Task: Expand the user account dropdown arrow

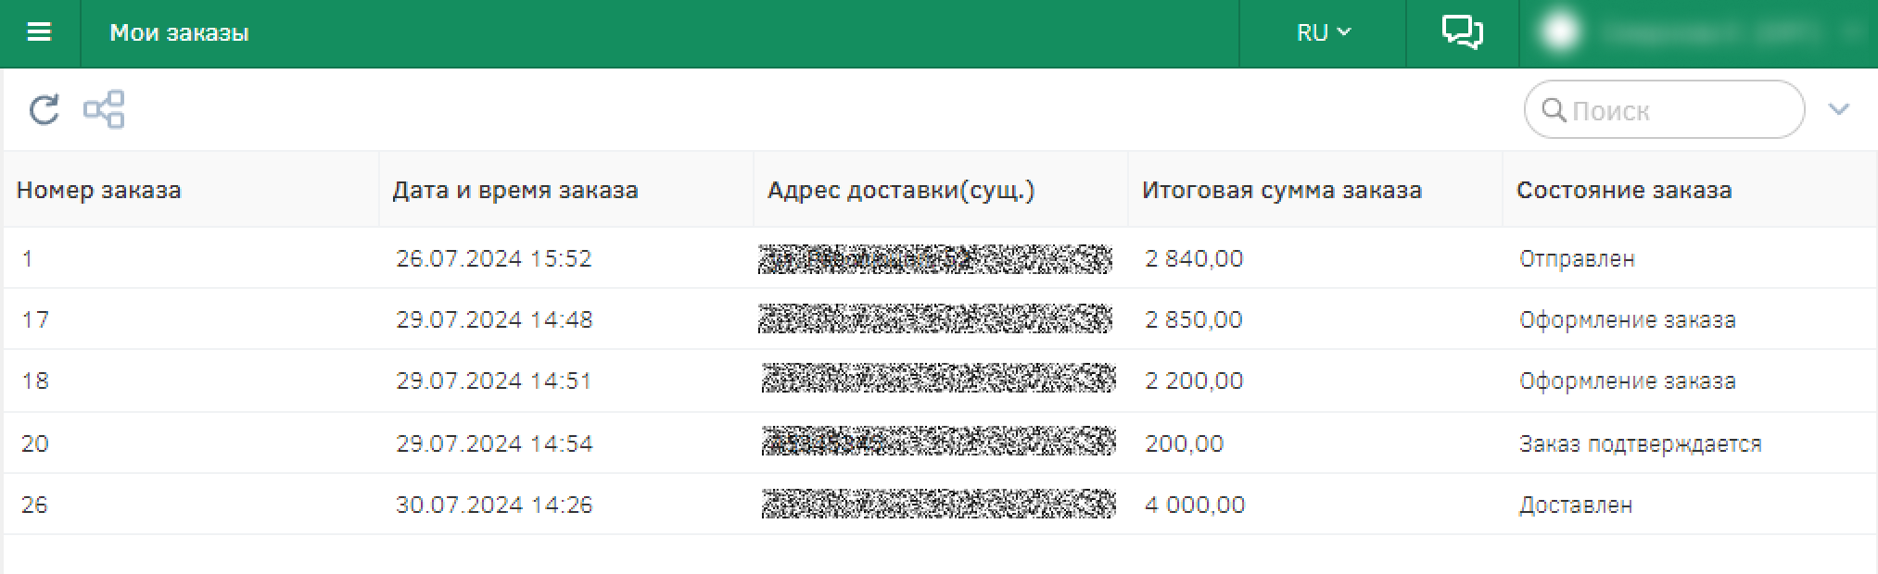Action: click(1852, 33)
